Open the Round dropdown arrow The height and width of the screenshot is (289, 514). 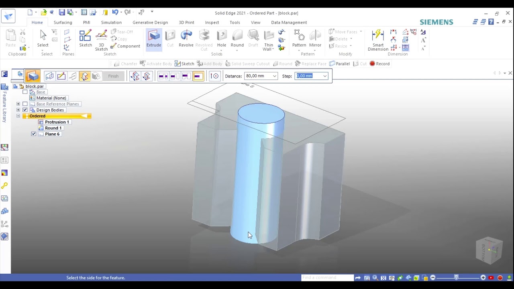point(237,50)
